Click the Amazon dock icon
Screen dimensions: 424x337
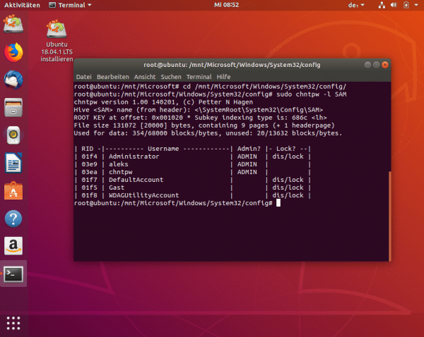[x=13, y=245]
